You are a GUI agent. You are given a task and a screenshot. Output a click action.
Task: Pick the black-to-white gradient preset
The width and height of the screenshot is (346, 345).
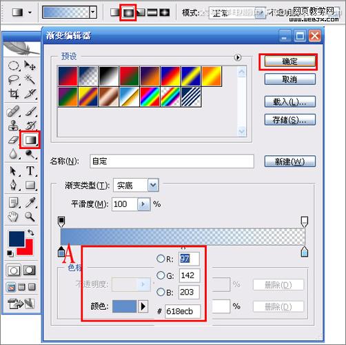click(109, 76)
